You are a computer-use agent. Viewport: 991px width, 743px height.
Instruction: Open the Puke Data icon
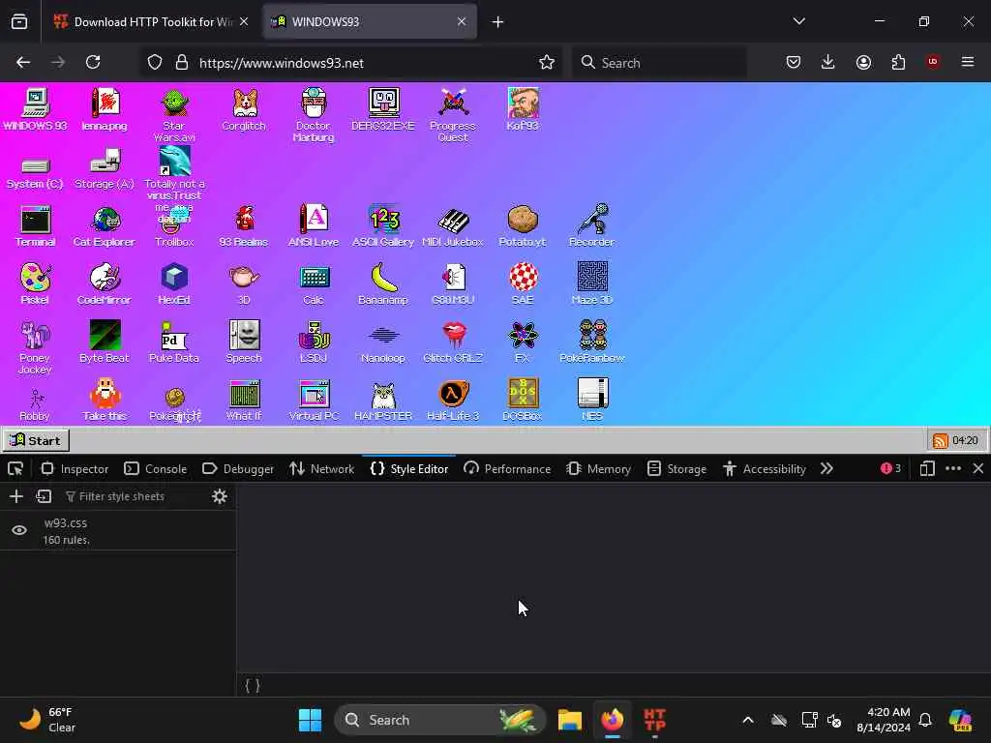(x=174, y=342)
